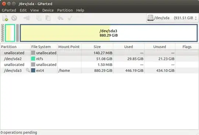Click the dark blue ext4 color swatch
The width and height of the screenshot is (199, 135).
tap(33, 70)
